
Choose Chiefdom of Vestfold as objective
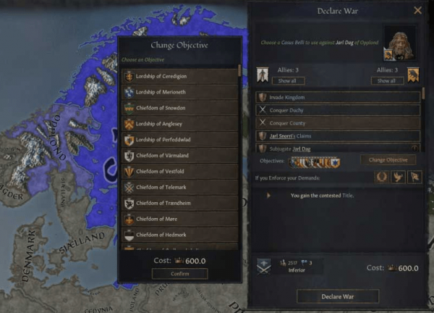click(180, 171)
